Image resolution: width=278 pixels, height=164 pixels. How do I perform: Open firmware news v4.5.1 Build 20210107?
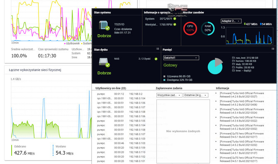[x=242, y=151]
